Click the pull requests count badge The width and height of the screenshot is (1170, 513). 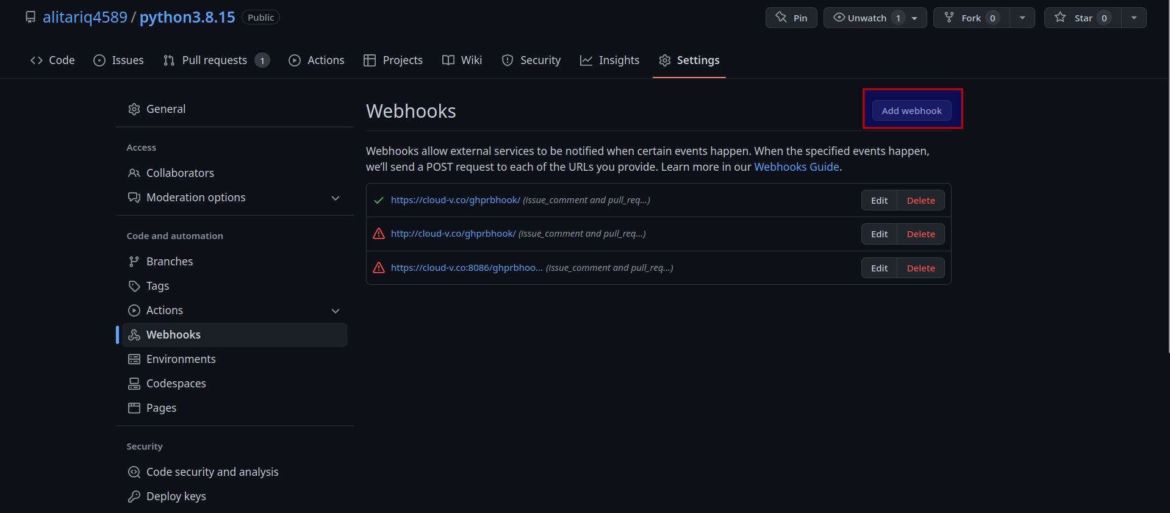262,60
